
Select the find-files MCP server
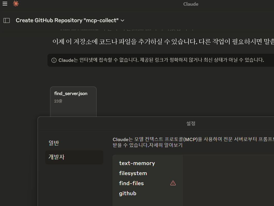(x=131, y=183)
